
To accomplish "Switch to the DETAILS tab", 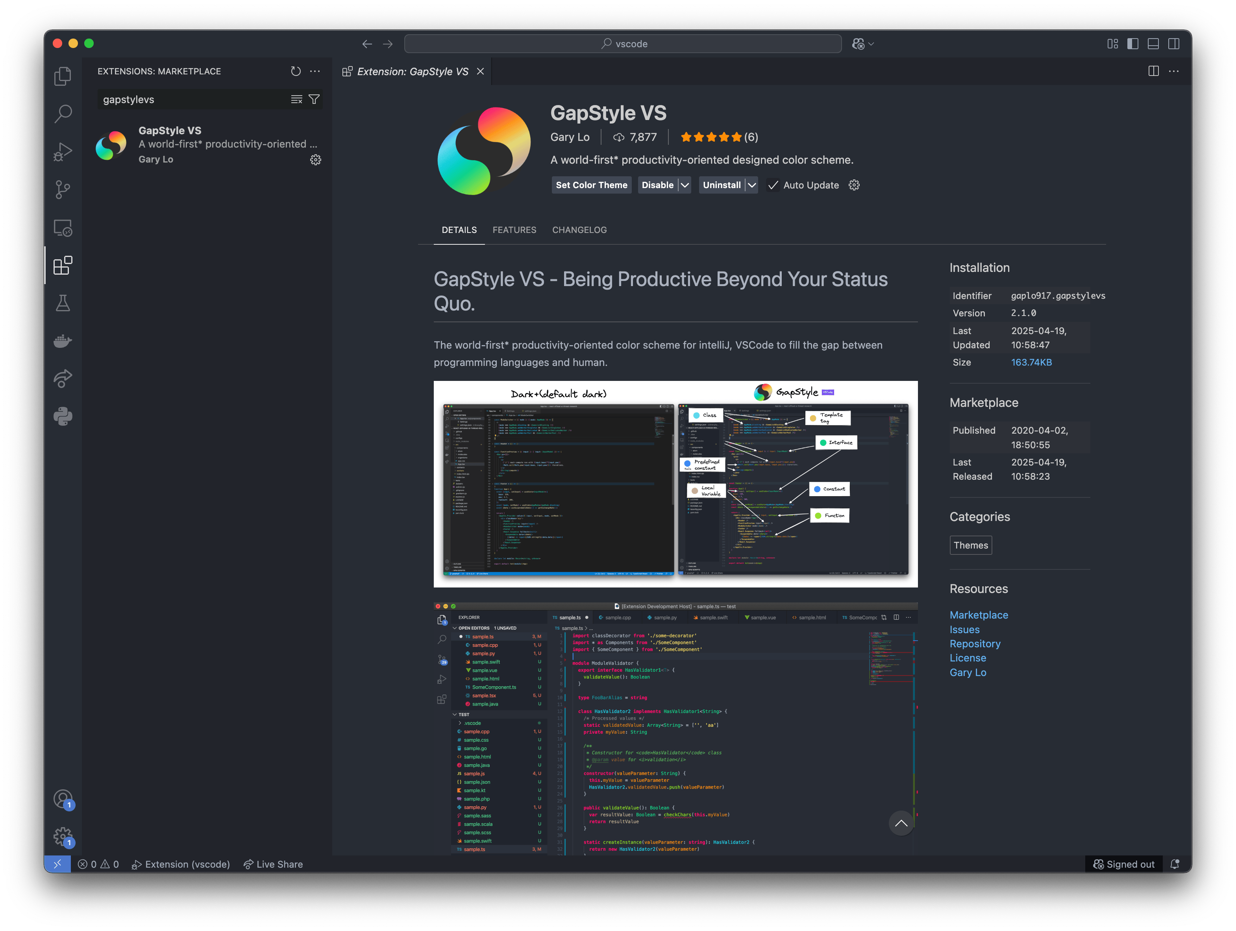I will tap(459, 230).
